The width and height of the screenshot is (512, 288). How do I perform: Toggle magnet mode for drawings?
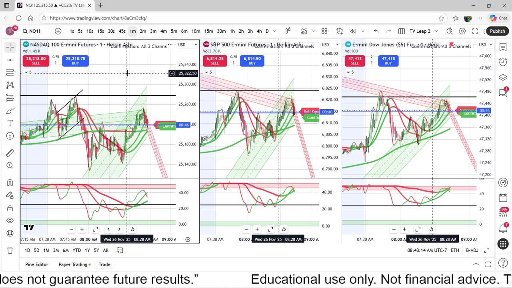tap(10, 182)
